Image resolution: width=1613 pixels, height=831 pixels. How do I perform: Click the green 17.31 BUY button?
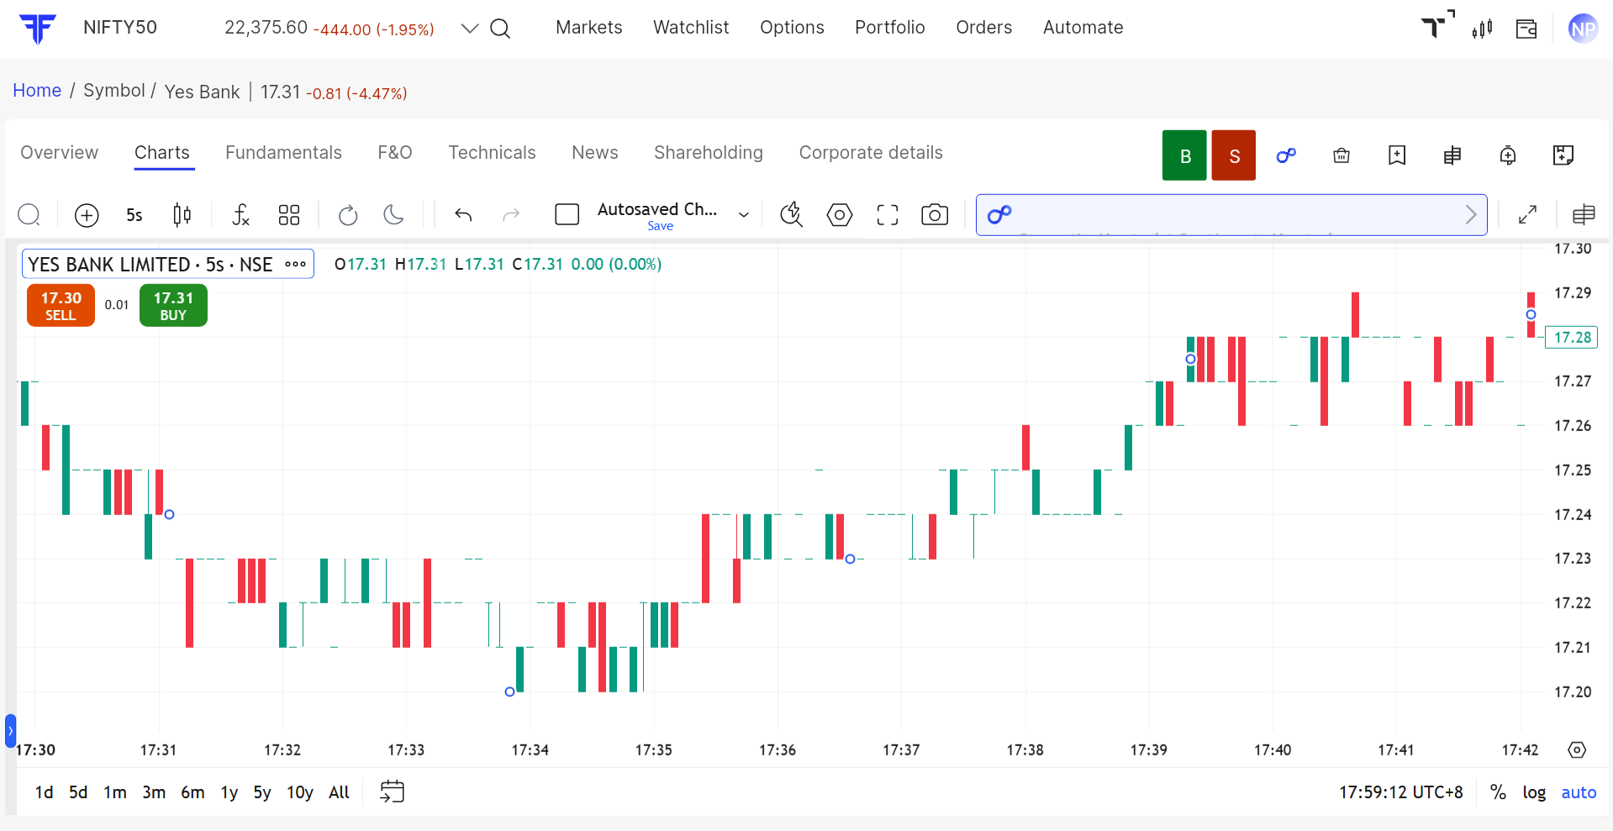(x=173, y=306)
